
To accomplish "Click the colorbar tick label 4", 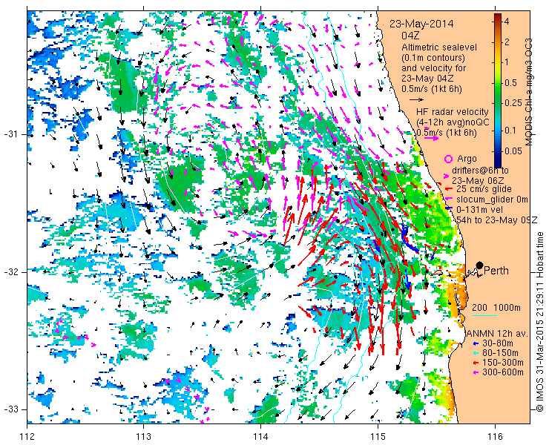I will 507,22.
